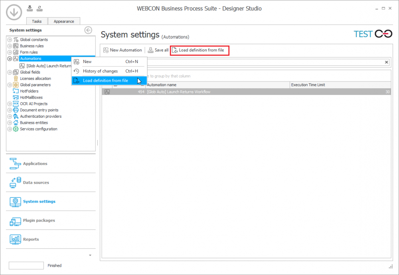Expand the Business rules node

pyautogui.click(x=10, y=46)
